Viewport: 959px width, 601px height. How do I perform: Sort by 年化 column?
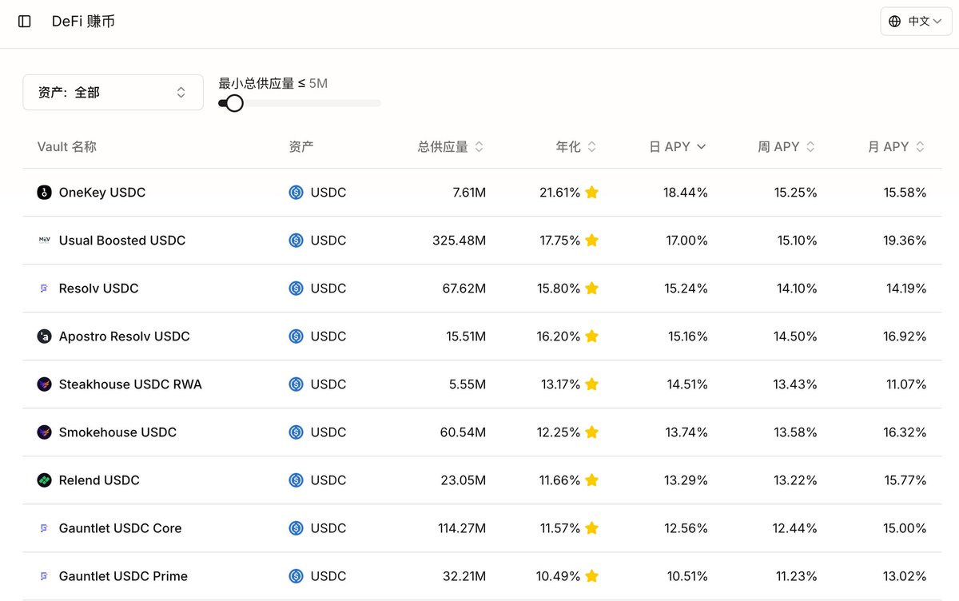[576, 147]
